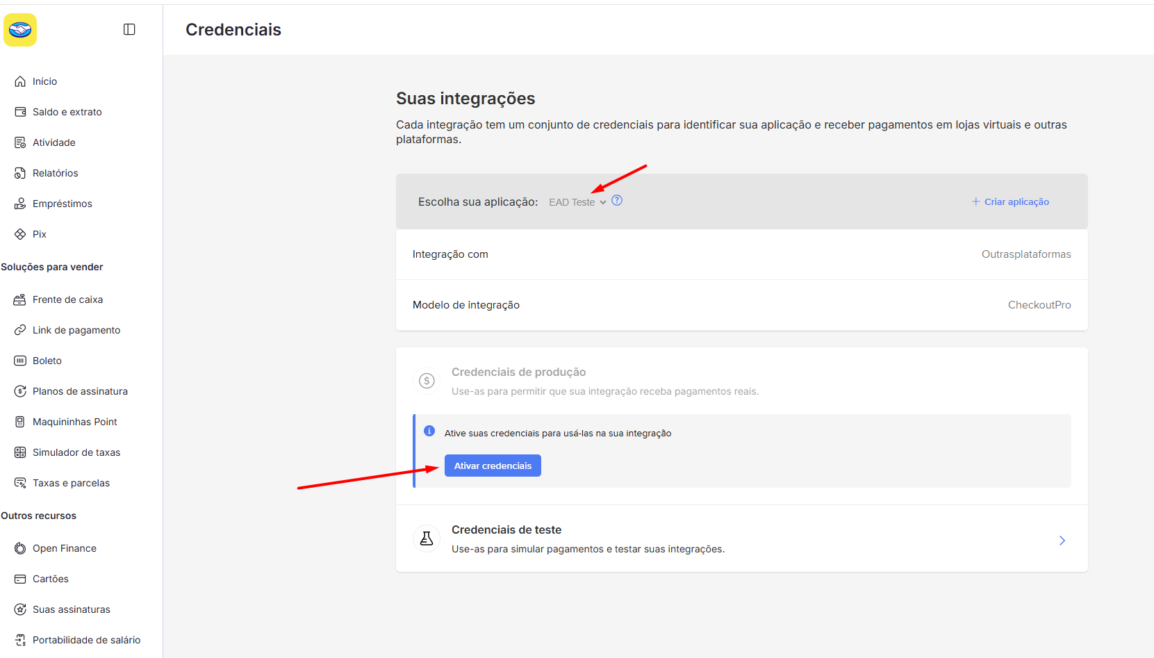Click the Relatórios document icon
This screenshot has height=658, width=1154.
click(20, 173)
